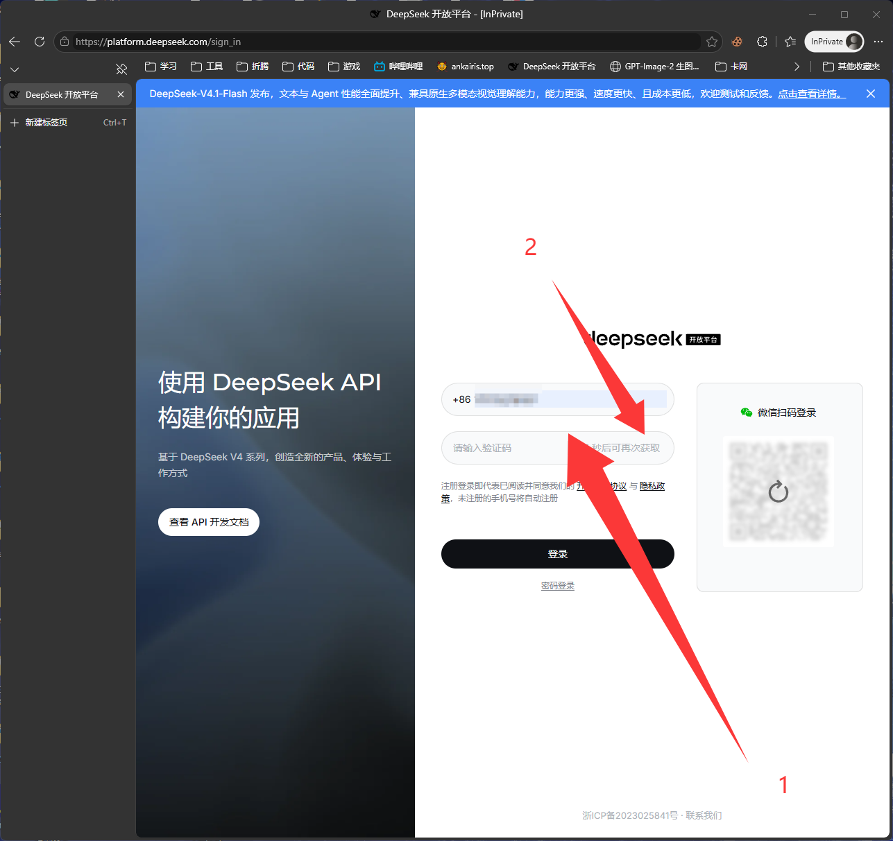The image size is (893, 841).
Task: Open the ankairis.top bookmark
Action: coord(466,67)
